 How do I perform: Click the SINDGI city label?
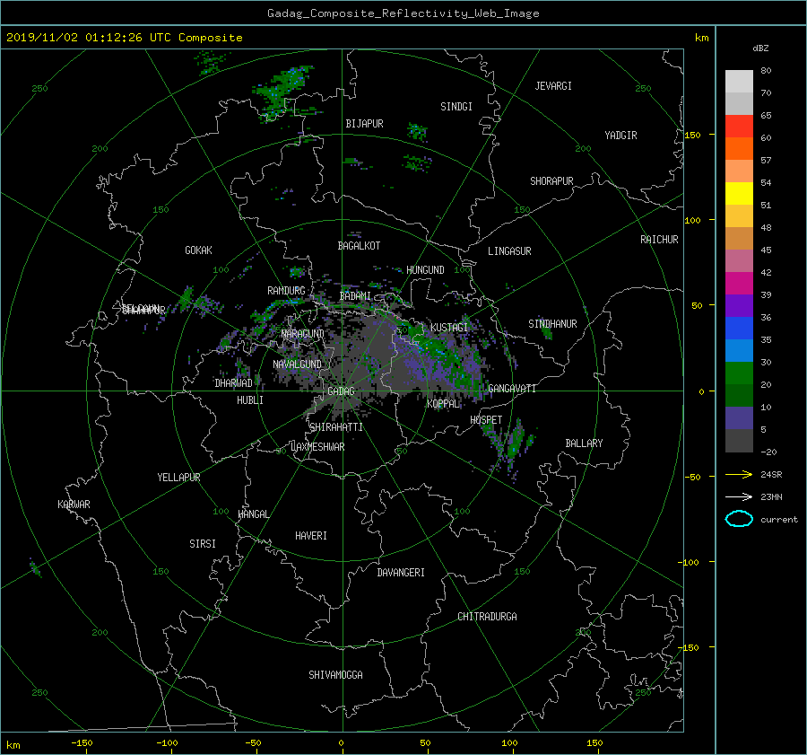pos(456,107)
